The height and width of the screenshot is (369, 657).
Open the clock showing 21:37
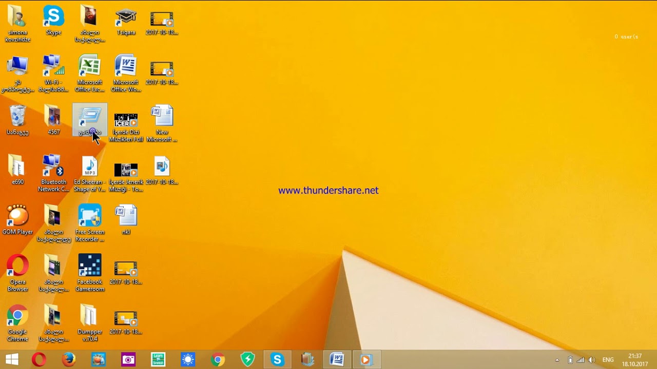coord(635,360)
